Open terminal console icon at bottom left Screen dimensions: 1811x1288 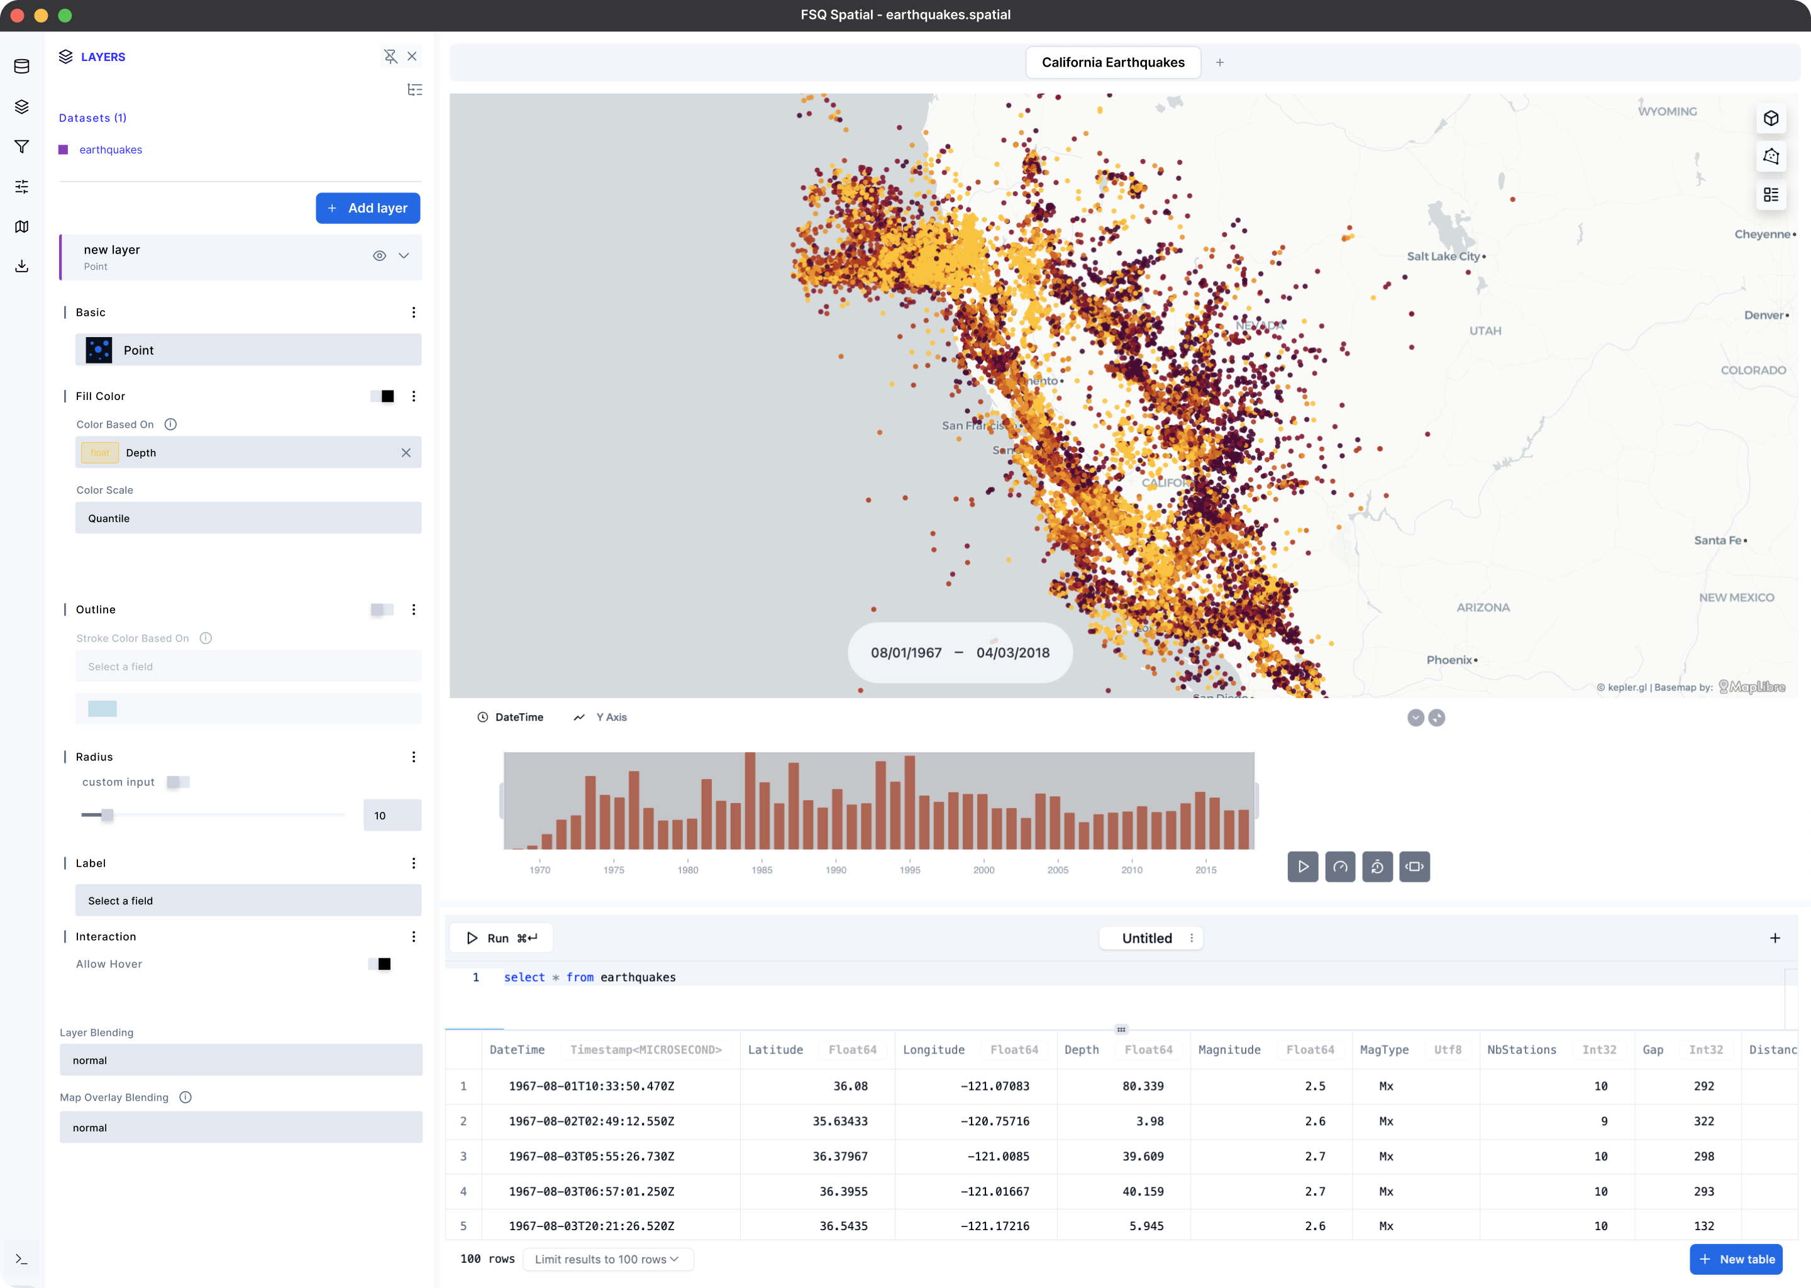pyautogui.click(x=22, y=1258)
